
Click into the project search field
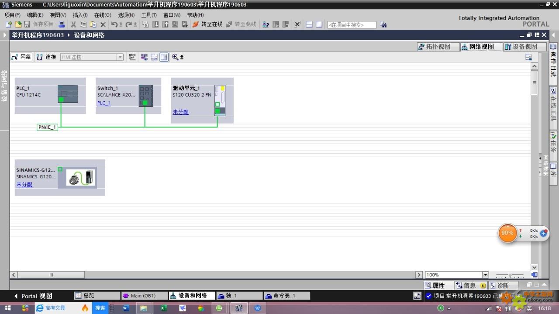(x=352, y=25)
